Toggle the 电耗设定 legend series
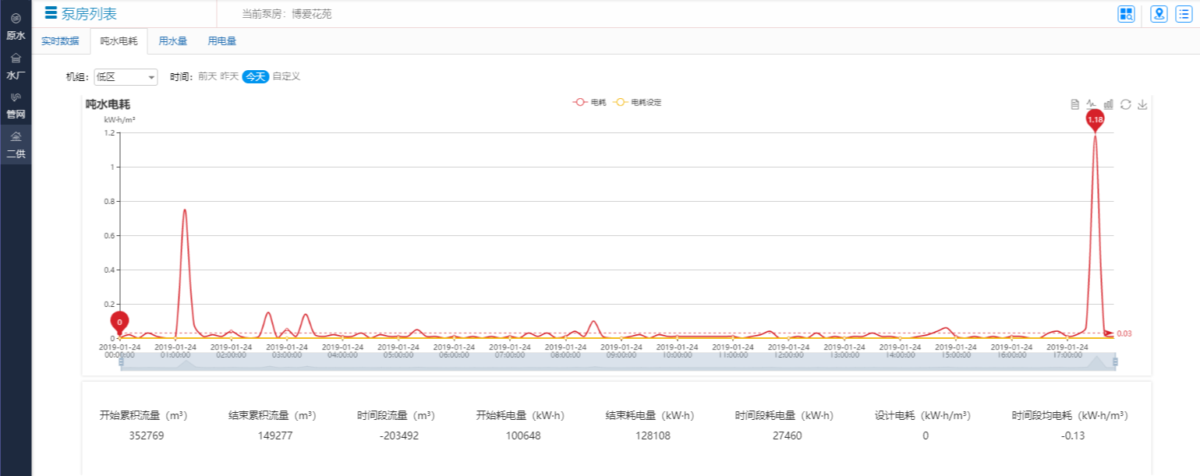This screenshot has height=476, width=1200. [638, 102]
